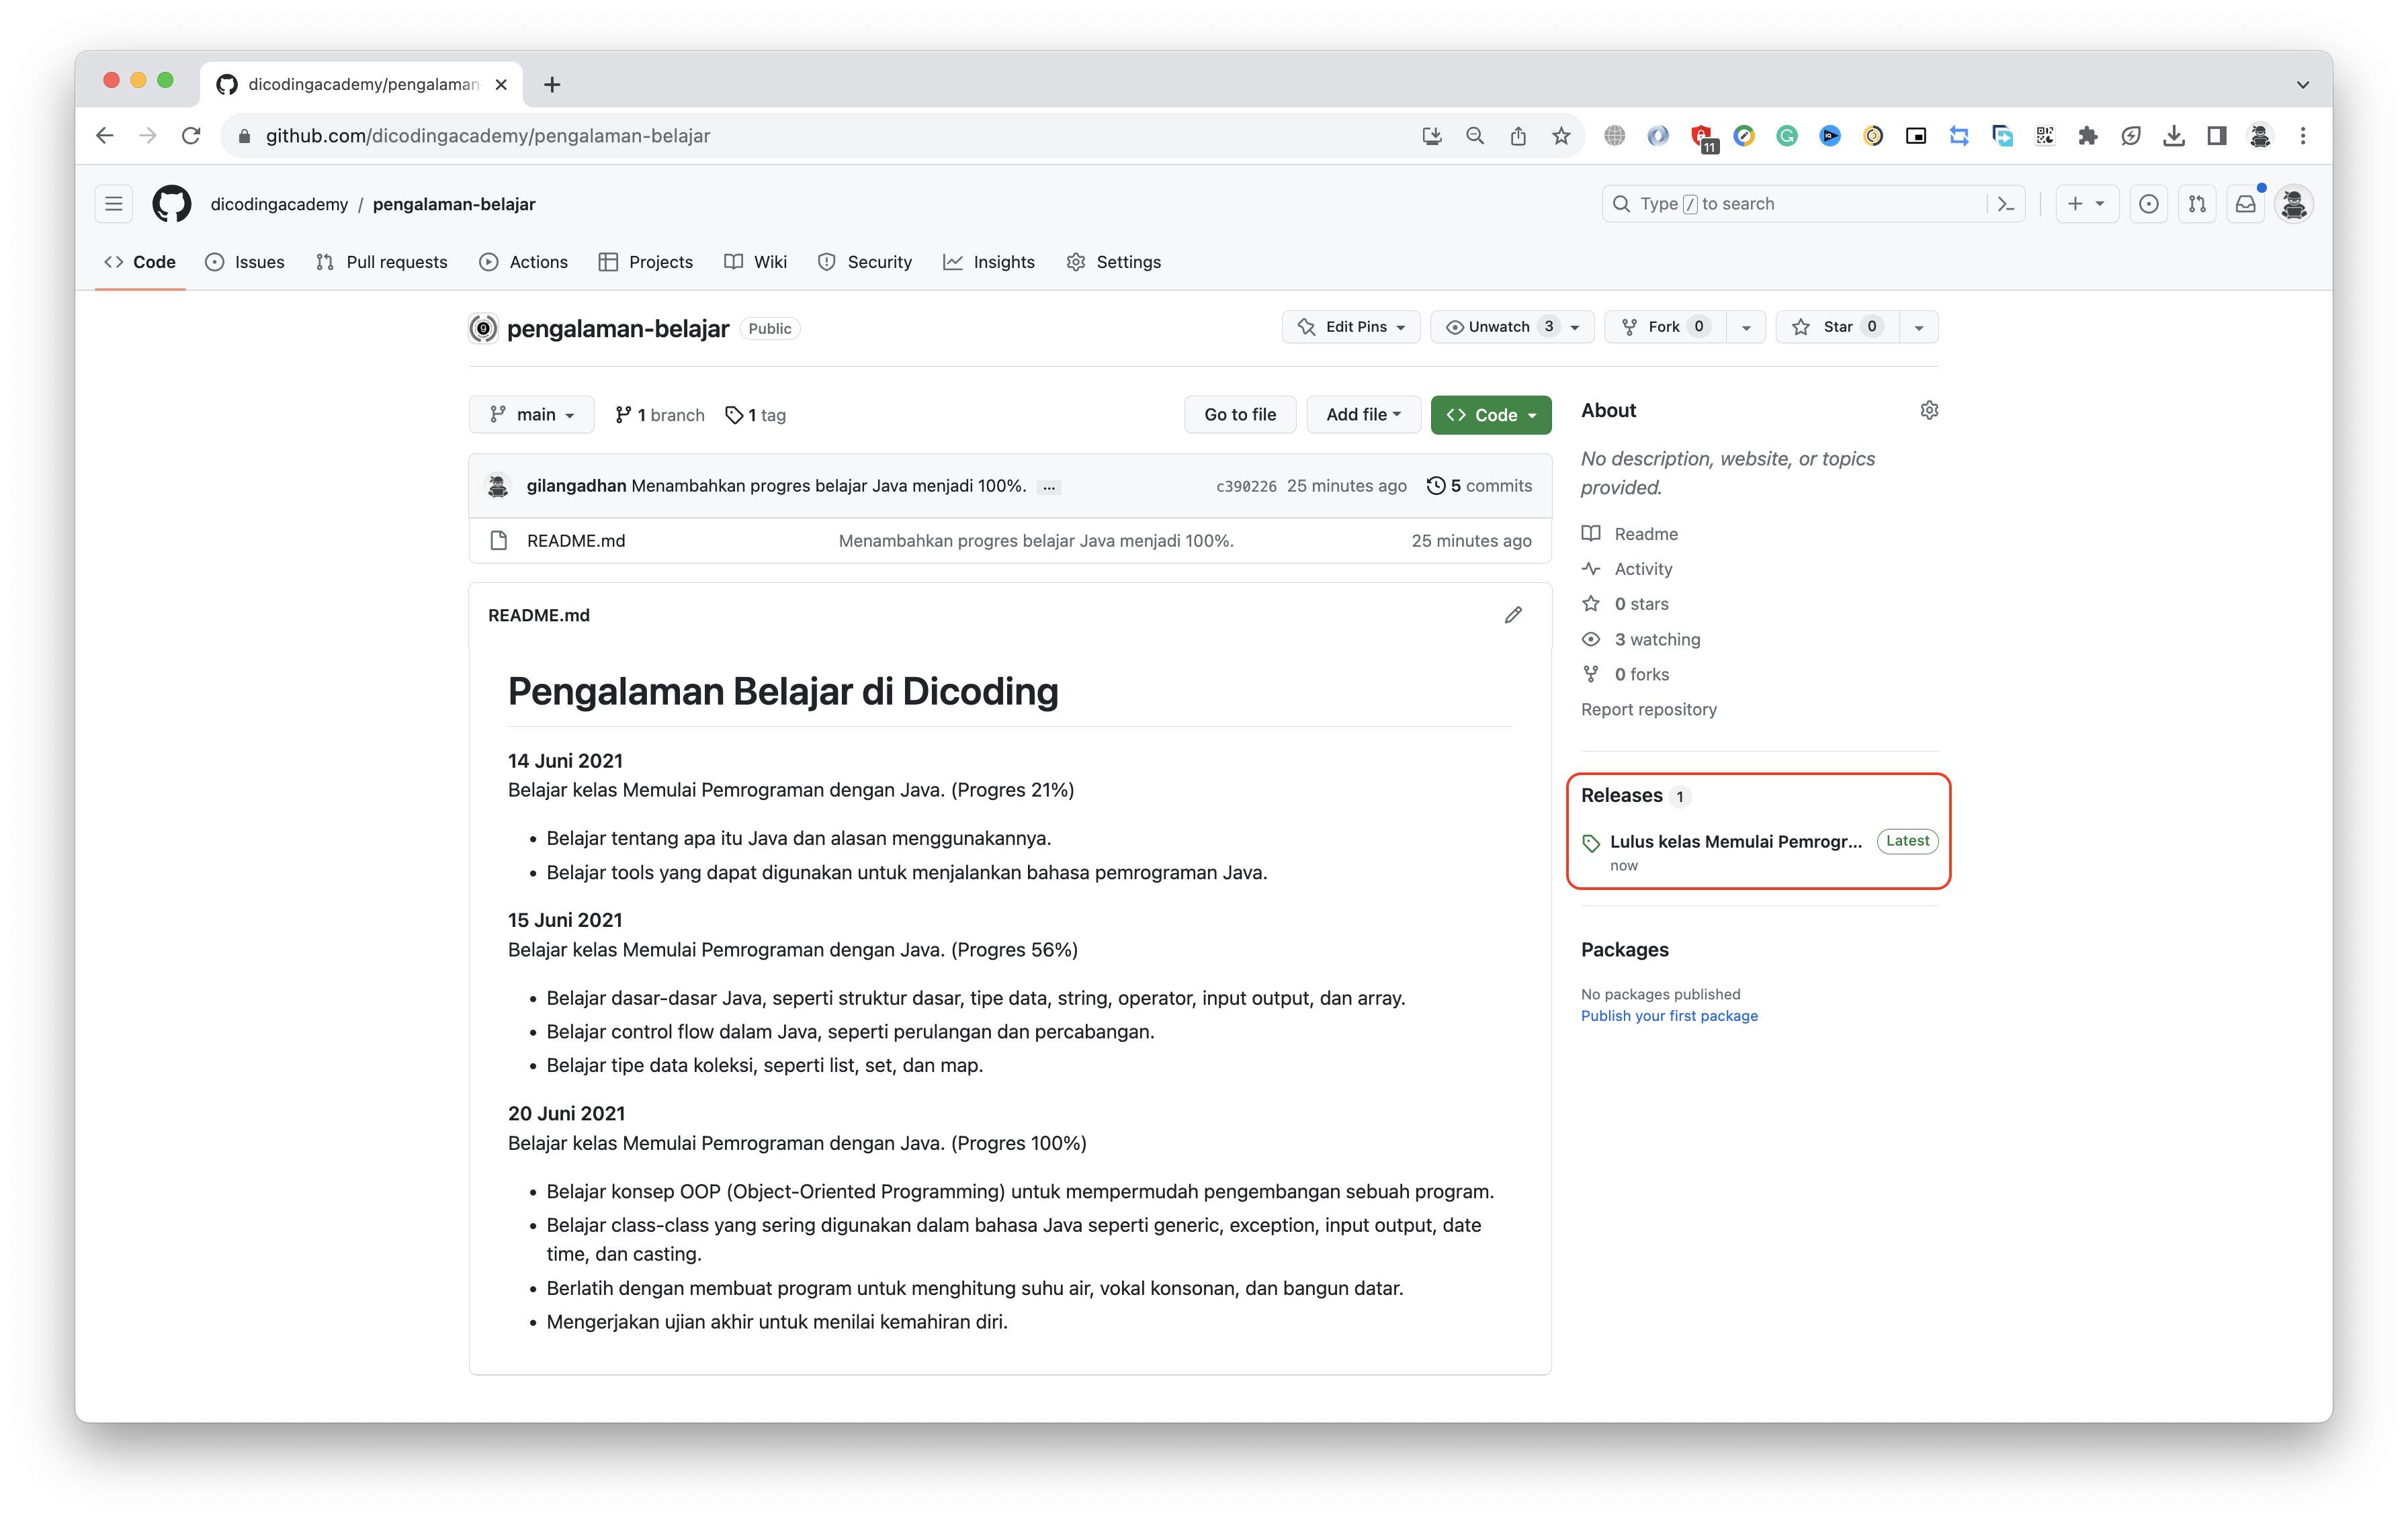Open the Wiki tab
Screen dimensions: 2408x1522
coord(756,262)
